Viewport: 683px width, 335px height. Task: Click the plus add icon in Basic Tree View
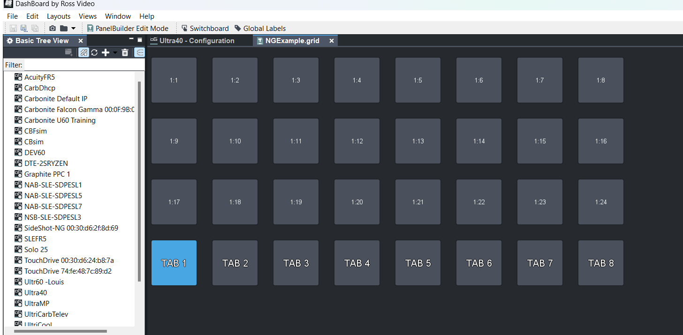coord(106,52)
